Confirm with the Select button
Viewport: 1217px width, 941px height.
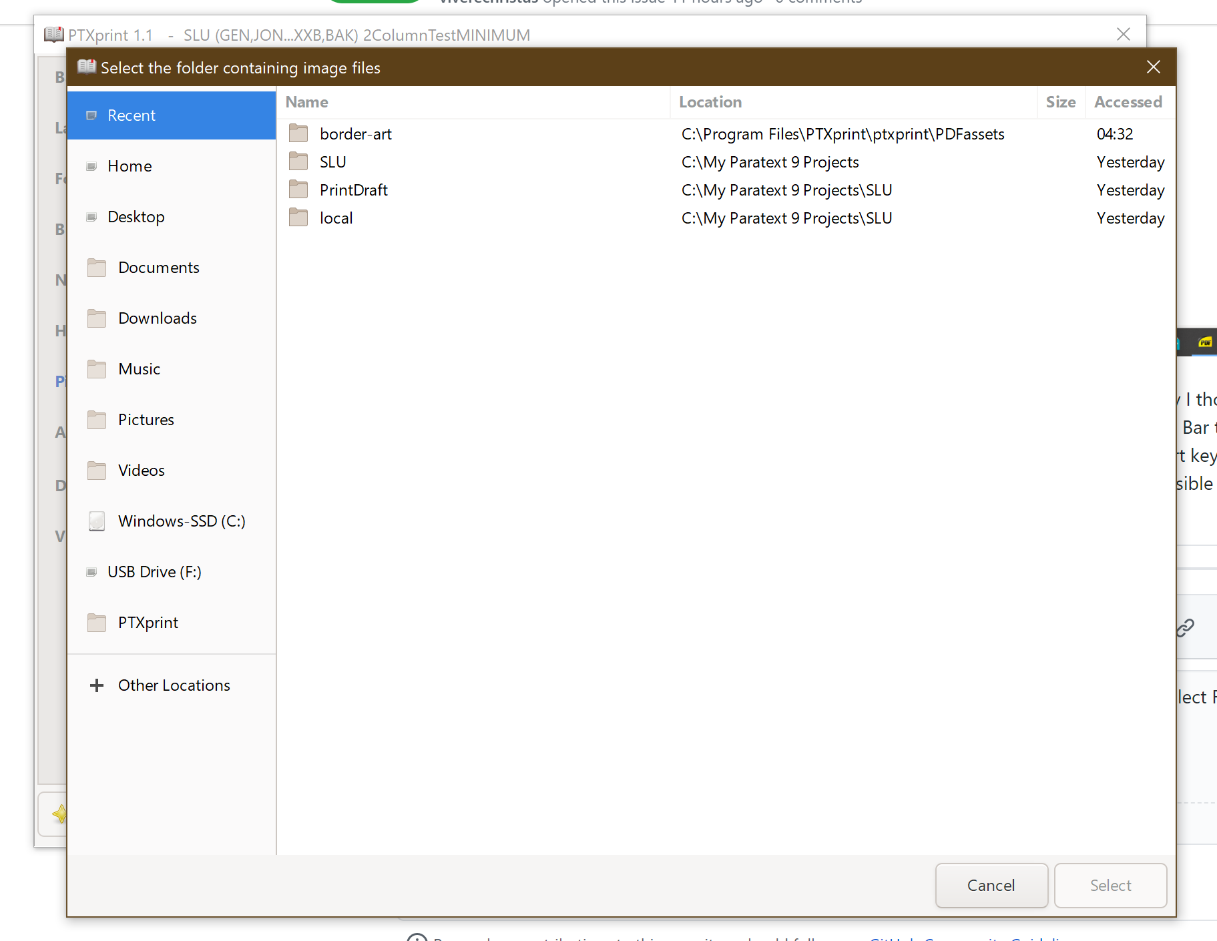click(1110, 885)
